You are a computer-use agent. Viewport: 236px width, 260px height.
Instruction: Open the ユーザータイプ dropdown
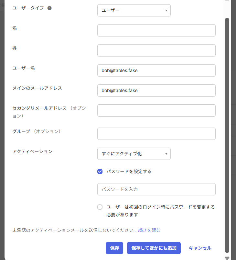(x=134, y=10)
